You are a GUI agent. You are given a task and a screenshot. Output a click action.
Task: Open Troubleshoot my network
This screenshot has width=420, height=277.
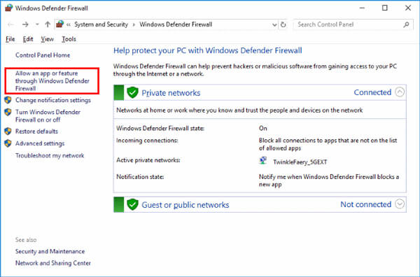pyautogui.click(x=50, y=155)
